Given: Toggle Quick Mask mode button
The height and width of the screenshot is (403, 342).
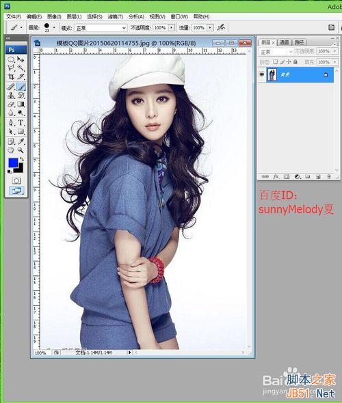Looking at the screenshot, I should [x=16, y=181].
